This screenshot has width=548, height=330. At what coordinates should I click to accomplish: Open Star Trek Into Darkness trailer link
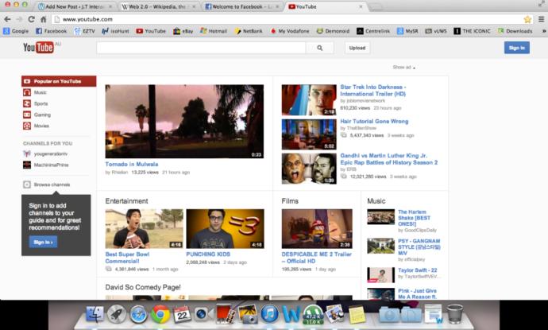pos(373,91)
